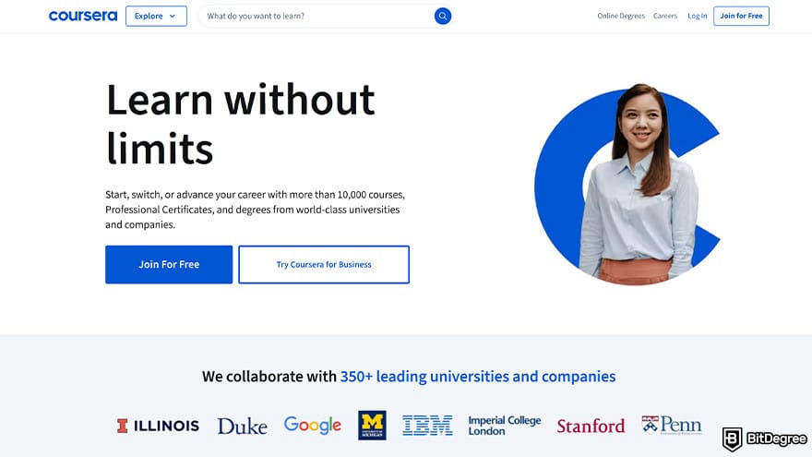This screenshot has width=812, height=457.
Task: Click the University of Michigan logo
Action: (372, 426)
